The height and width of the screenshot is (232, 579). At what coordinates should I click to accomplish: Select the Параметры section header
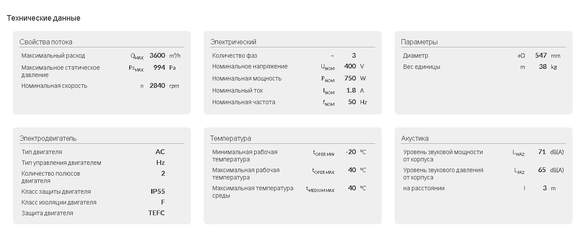419,42
